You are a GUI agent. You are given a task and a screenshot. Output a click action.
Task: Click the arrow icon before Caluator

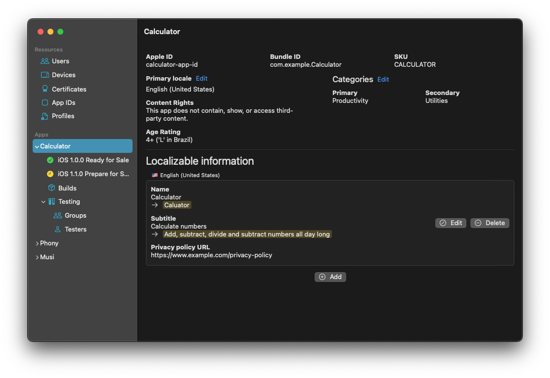[x=155, y=205]
